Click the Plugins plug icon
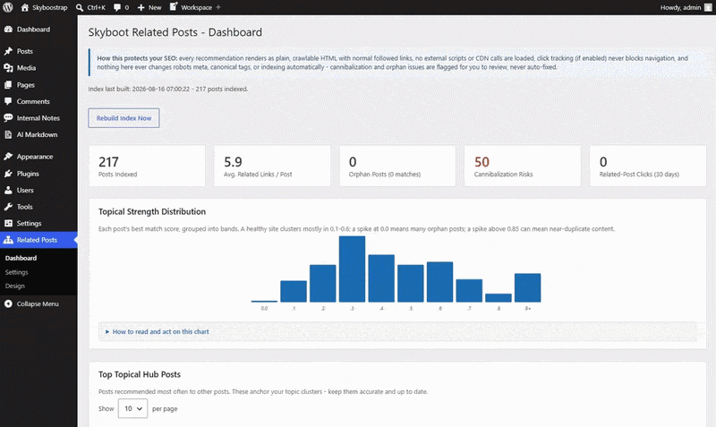This screenshot has width=716, height=427. coord(8,174)
